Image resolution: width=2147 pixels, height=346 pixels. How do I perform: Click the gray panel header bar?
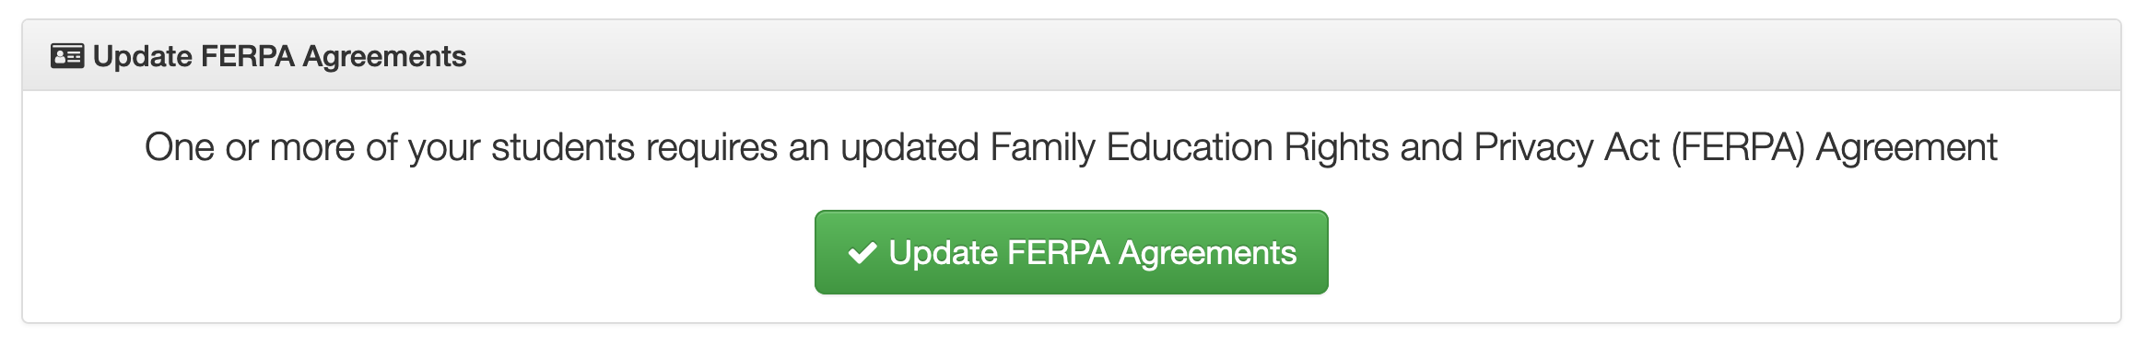coord(1071,55)
